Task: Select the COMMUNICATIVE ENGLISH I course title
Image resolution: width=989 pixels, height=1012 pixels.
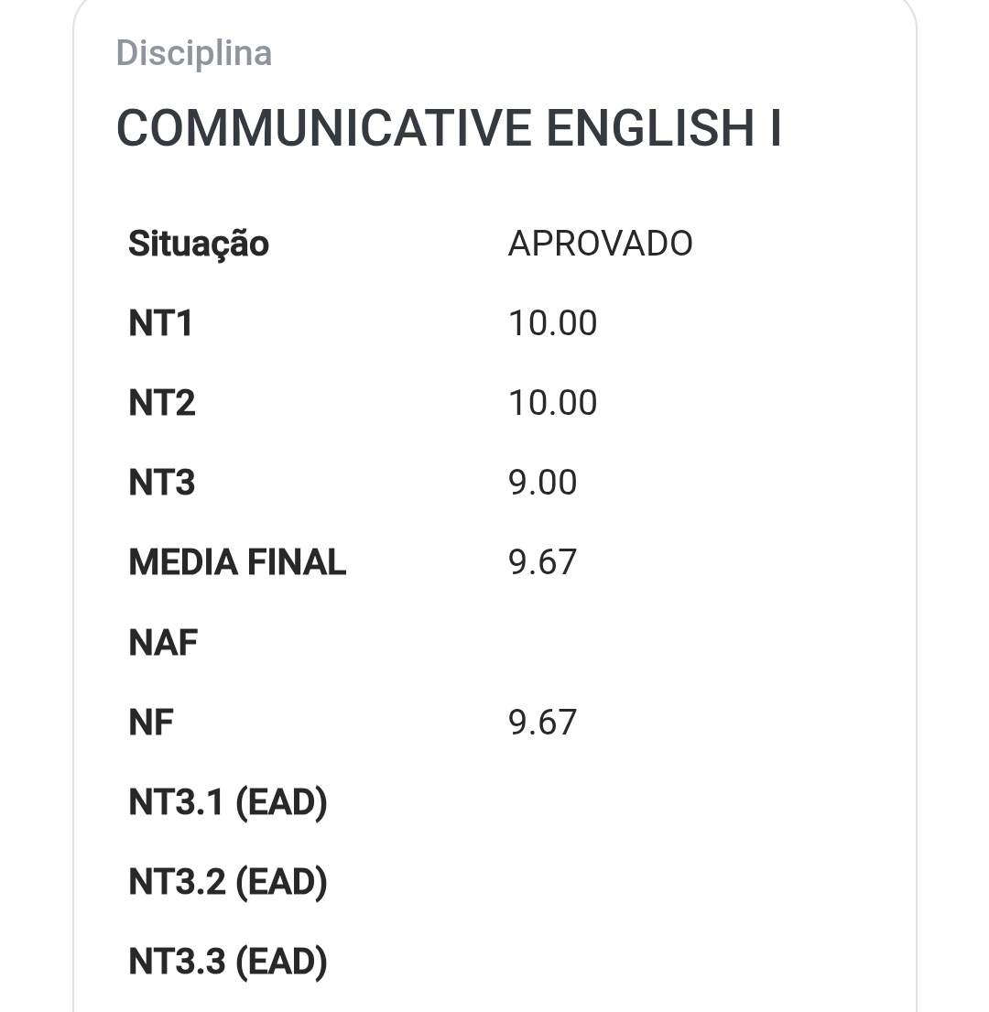Action: tap(449, 128)
